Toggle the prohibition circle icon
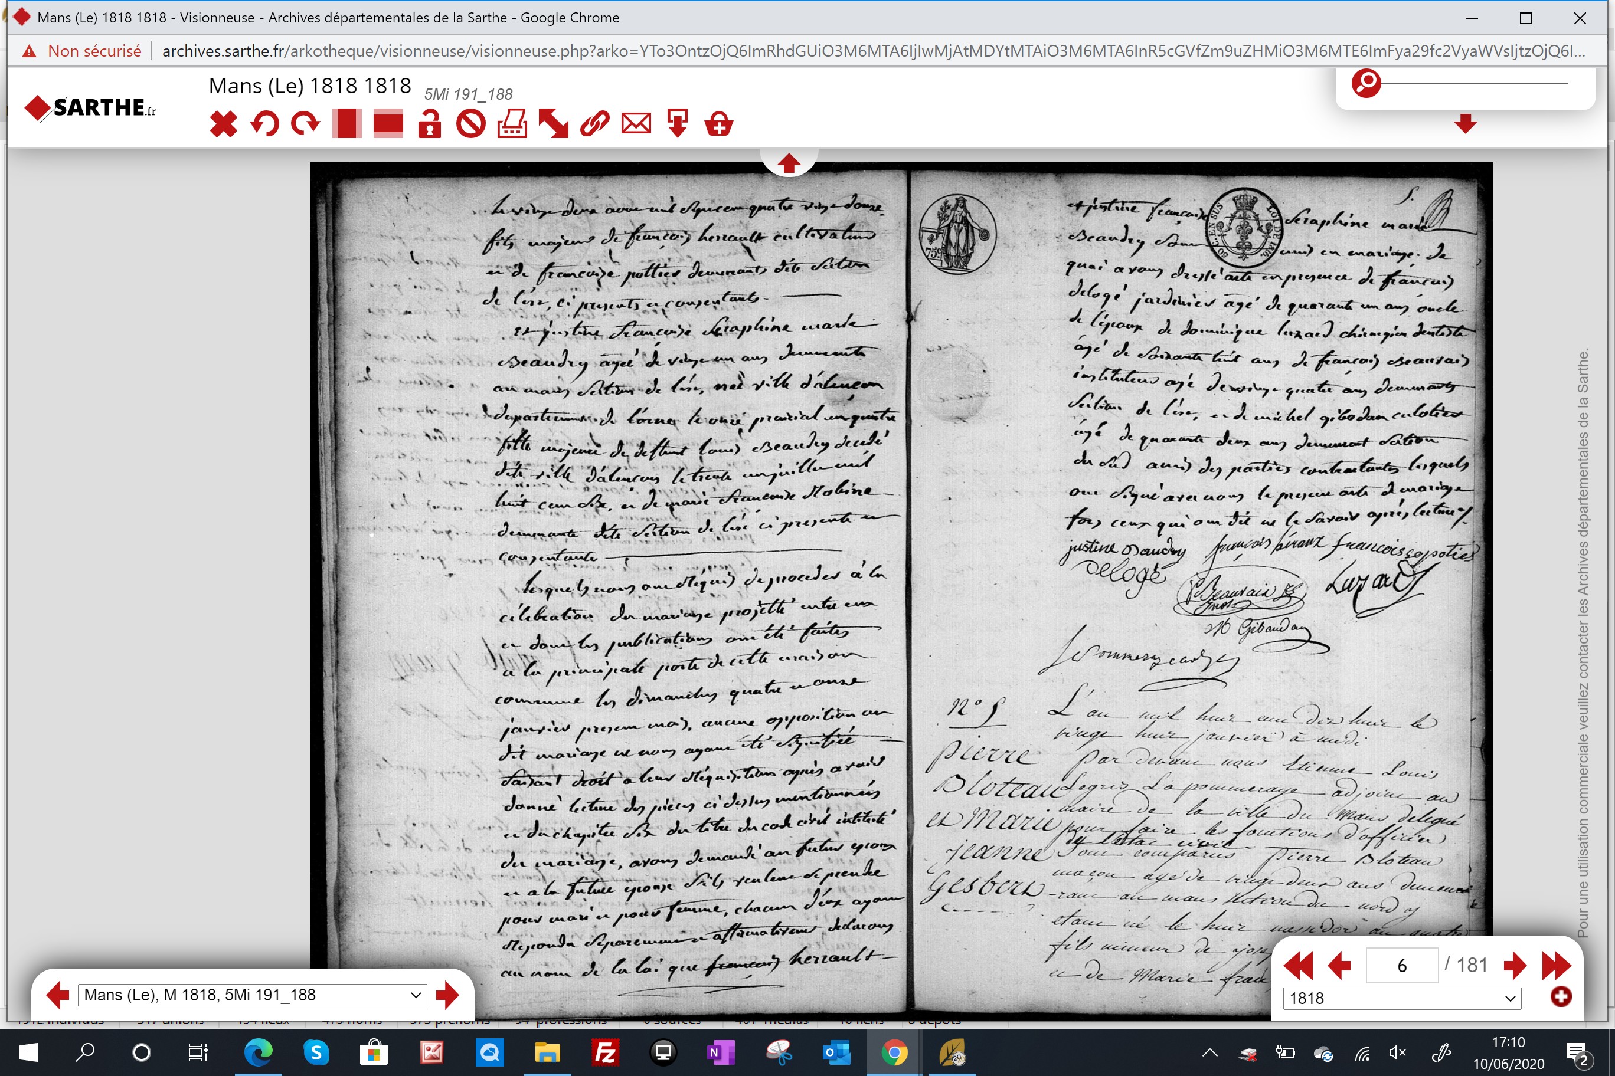Image resolution: width=1615 pixels, height=1076 pixels. [x=471, y=124]
